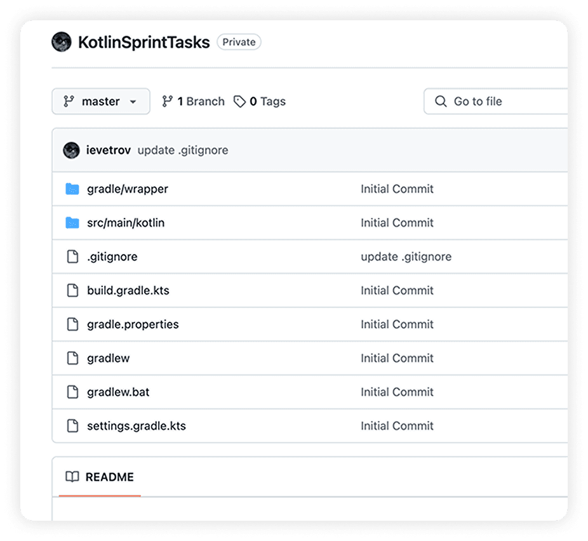Open the src/main/kotlin folder
588x541 pixels.
(x=126, y=223)
